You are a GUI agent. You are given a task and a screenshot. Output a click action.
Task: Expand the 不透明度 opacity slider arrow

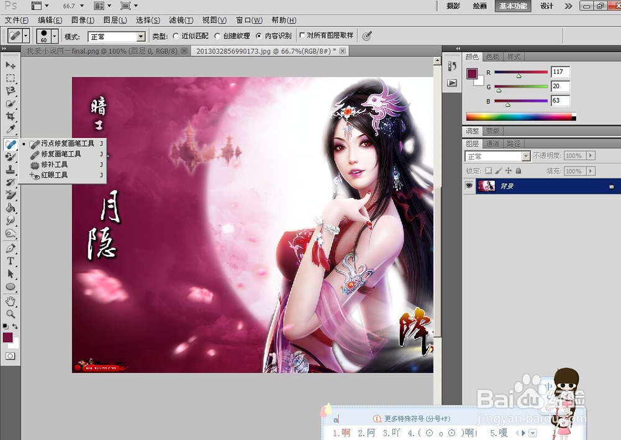coord(591,155)
